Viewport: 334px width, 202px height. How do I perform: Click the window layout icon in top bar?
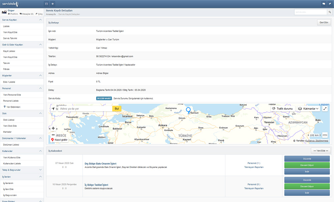46,4
